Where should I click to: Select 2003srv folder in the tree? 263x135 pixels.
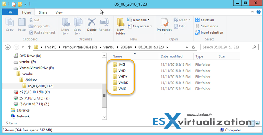(x=28, y=80)
